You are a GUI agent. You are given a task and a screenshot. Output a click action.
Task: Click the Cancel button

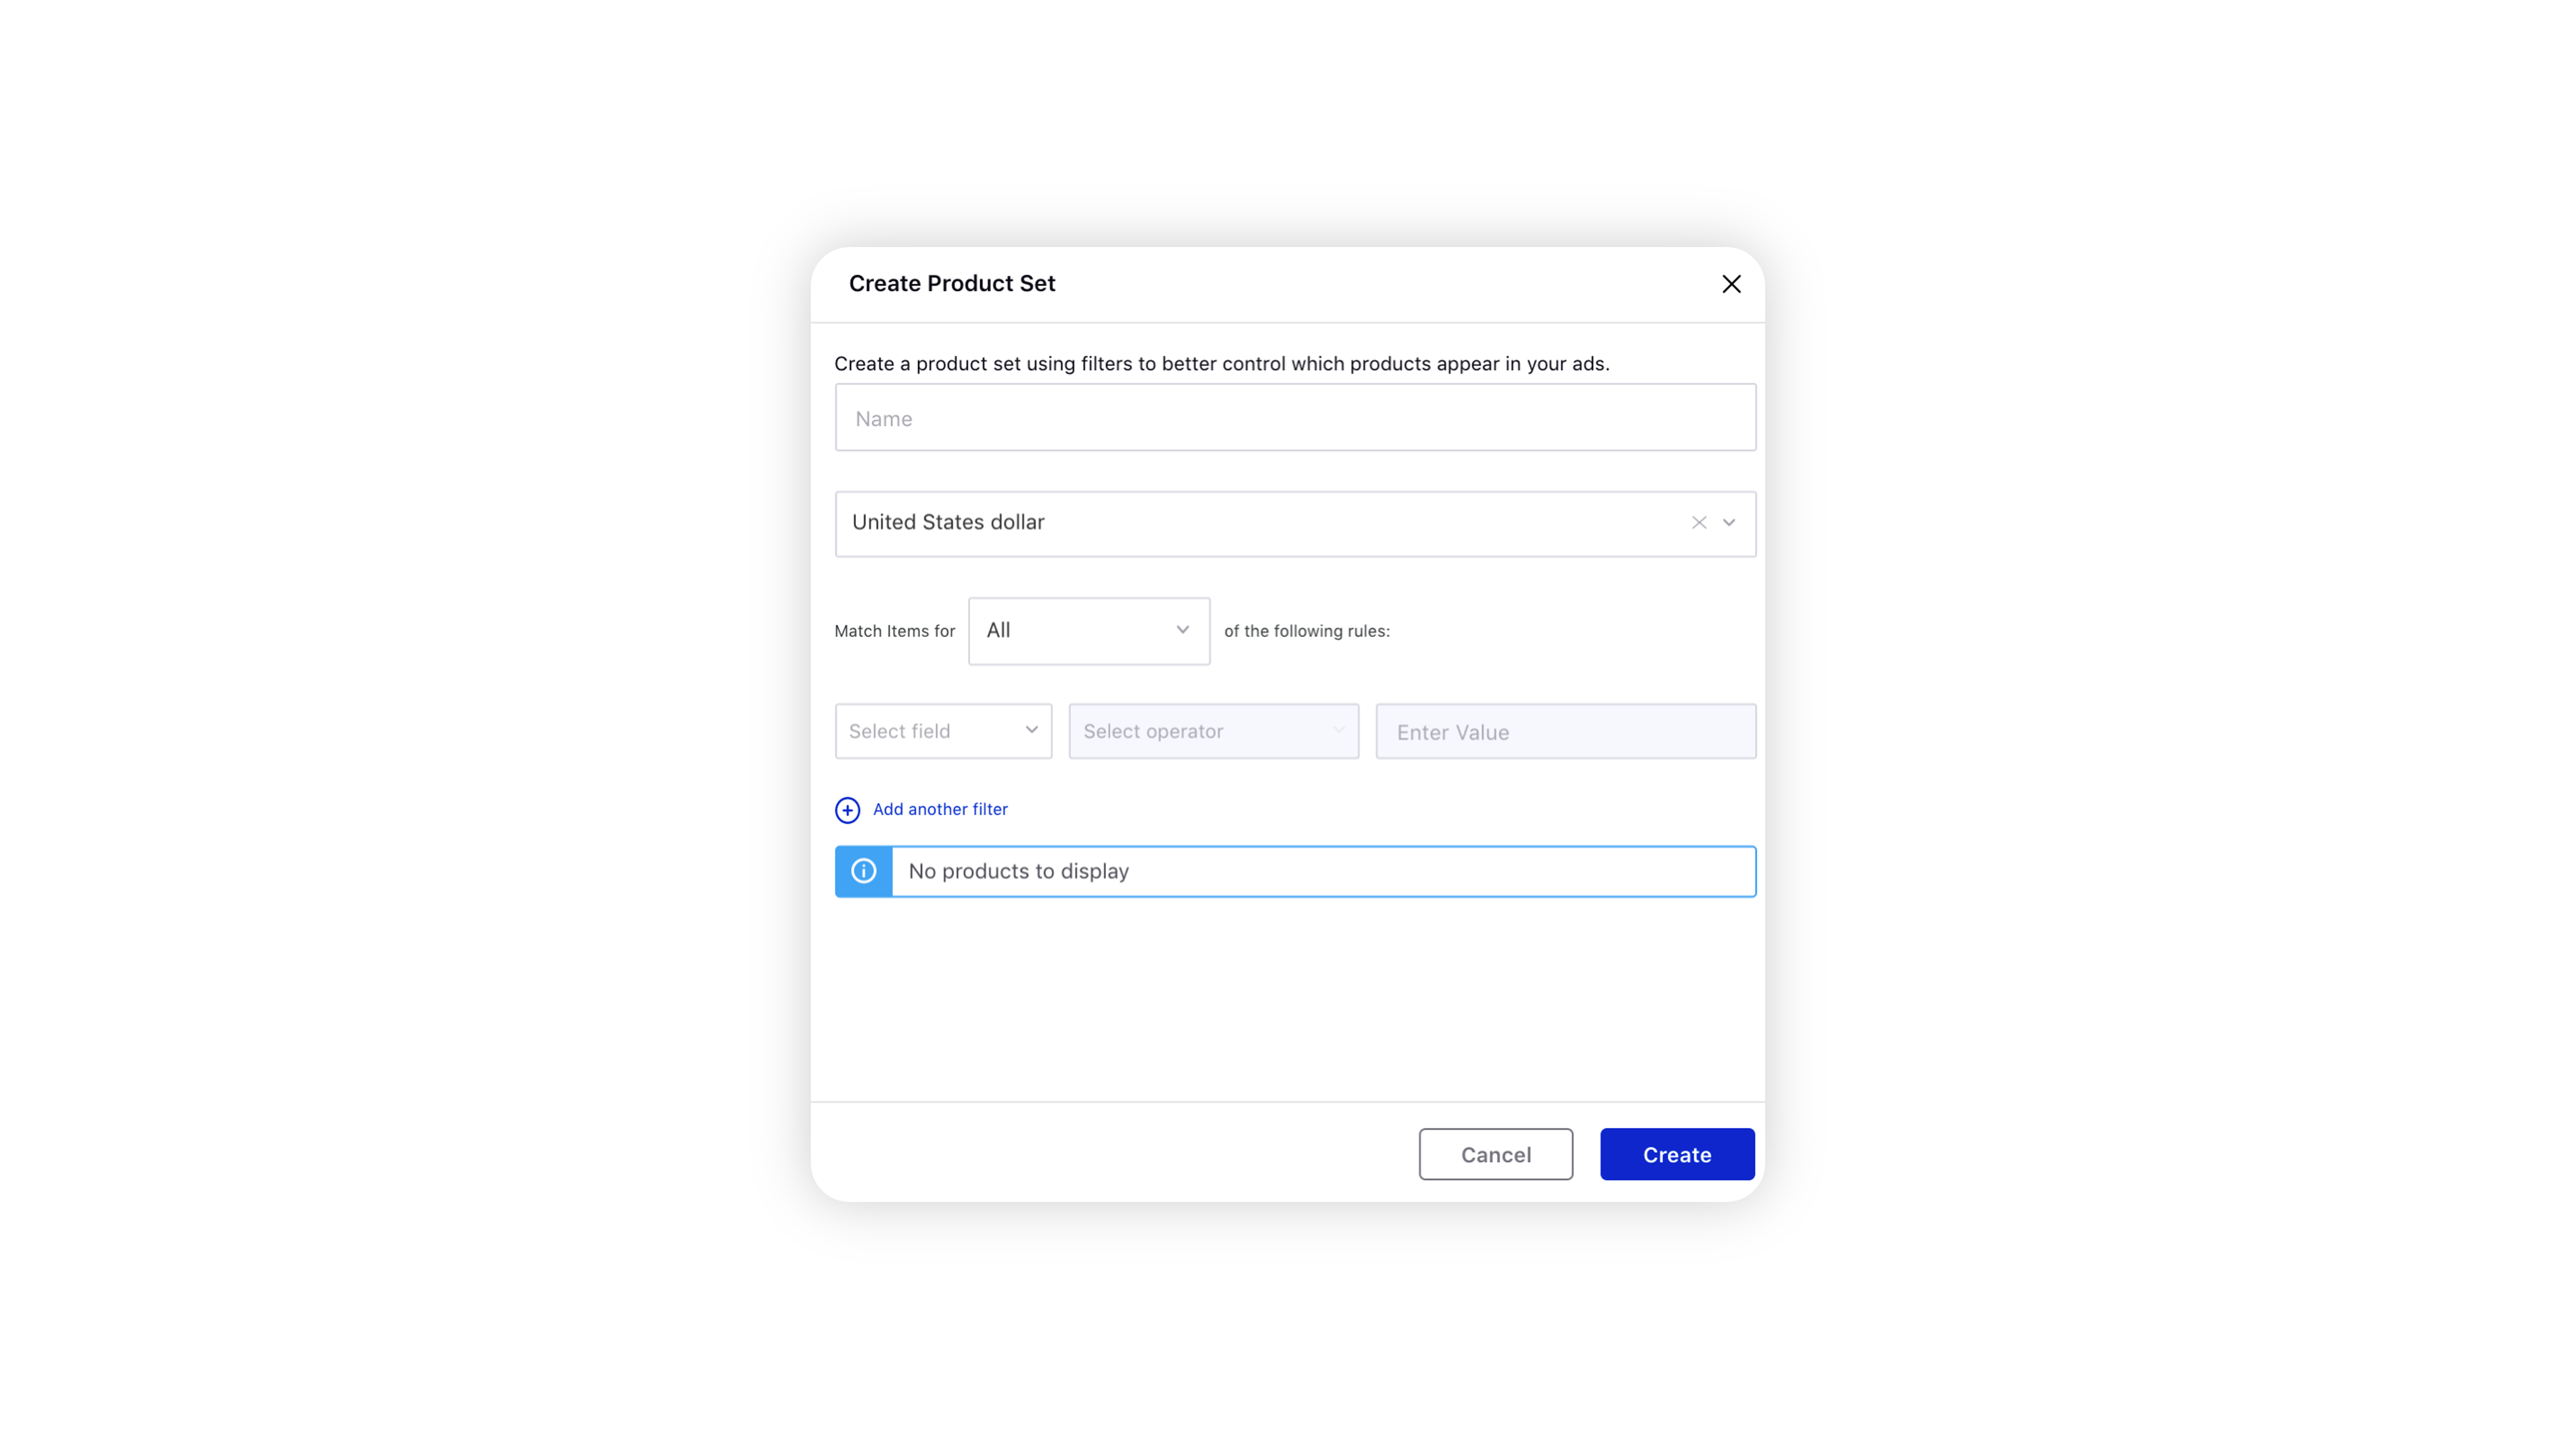click(1495, 1153)
